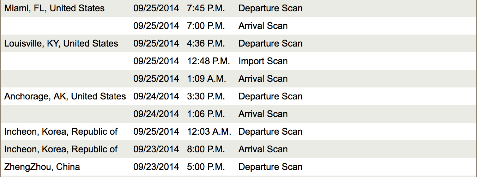The width and height of the screenshot is (477, 177).
Task: Select the 7:00 P.M. Arrival Scan activity
Action: [263, 26]
